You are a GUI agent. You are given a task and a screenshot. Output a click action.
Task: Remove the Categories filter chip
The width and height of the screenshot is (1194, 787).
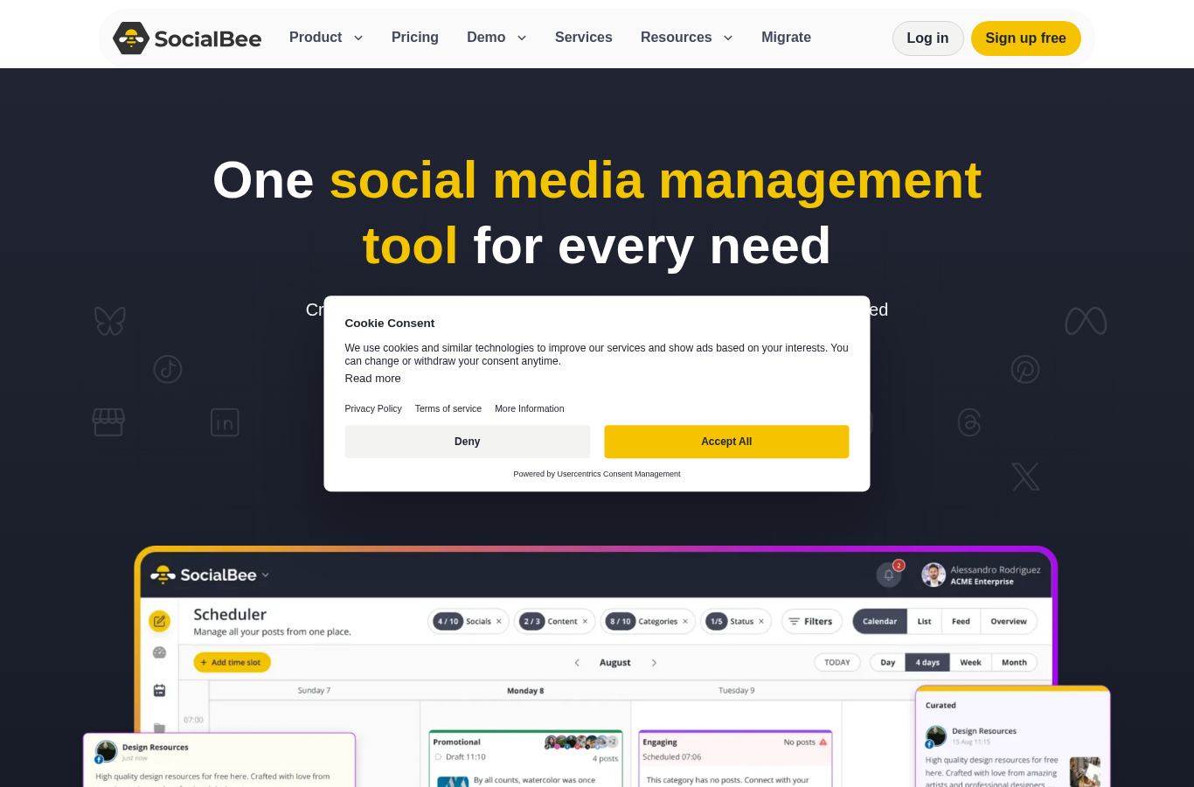[x=685, y=622]
